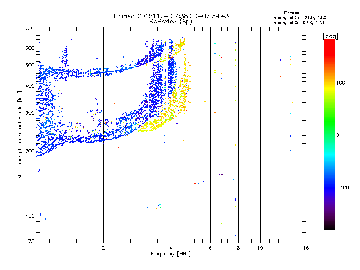Click the '600' height tick label
Image resolution: width=360 pixels, height=270 pixels.
pos(30,48)
